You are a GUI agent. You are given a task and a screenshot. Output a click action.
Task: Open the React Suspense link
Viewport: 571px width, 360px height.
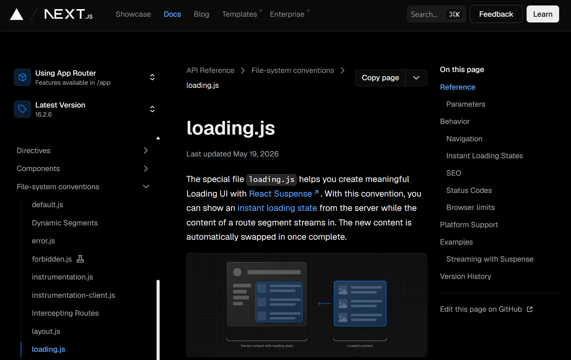284,194
